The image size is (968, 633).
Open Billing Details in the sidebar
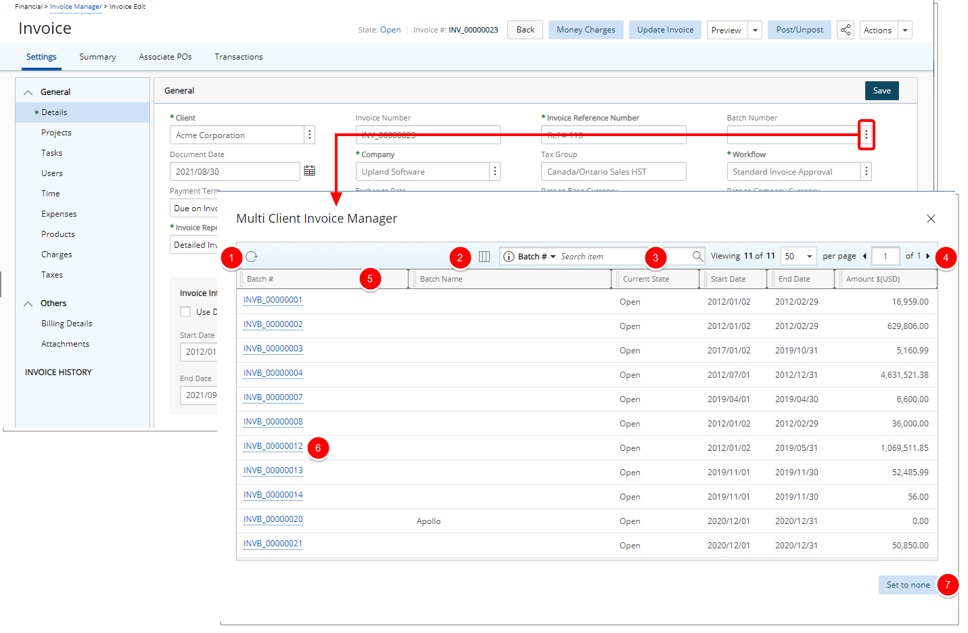[66, 324]
